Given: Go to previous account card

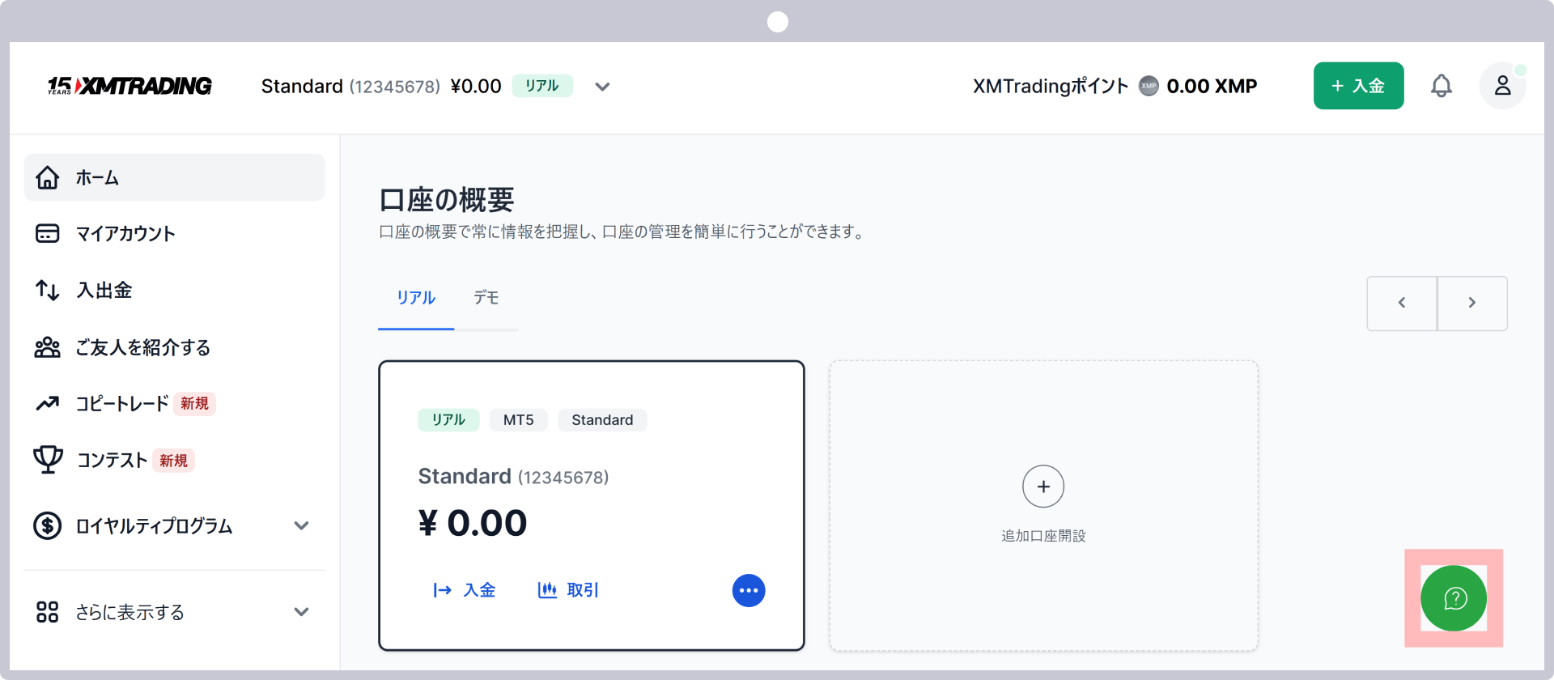Looking at the screenshot, I should [x=1402, y=303].
